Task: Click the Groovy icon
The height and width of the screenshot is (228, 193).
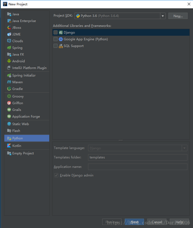Action: pos(9,96)
